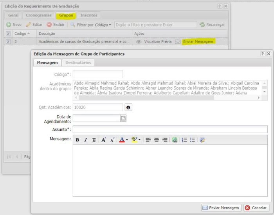Click Visualizar Prévia eye icon
The width and height of the screenshot is (274, 215).
(139, 41)
